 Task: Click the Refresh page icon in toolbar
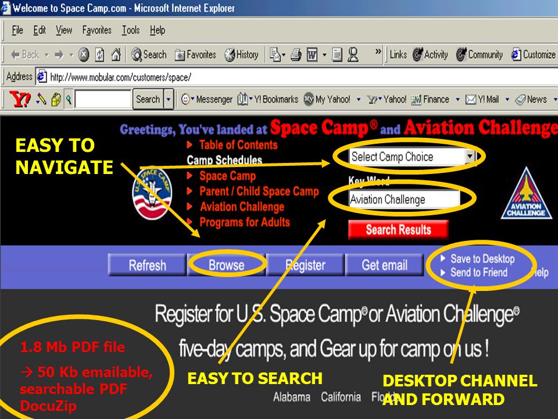tap(99, 55)
